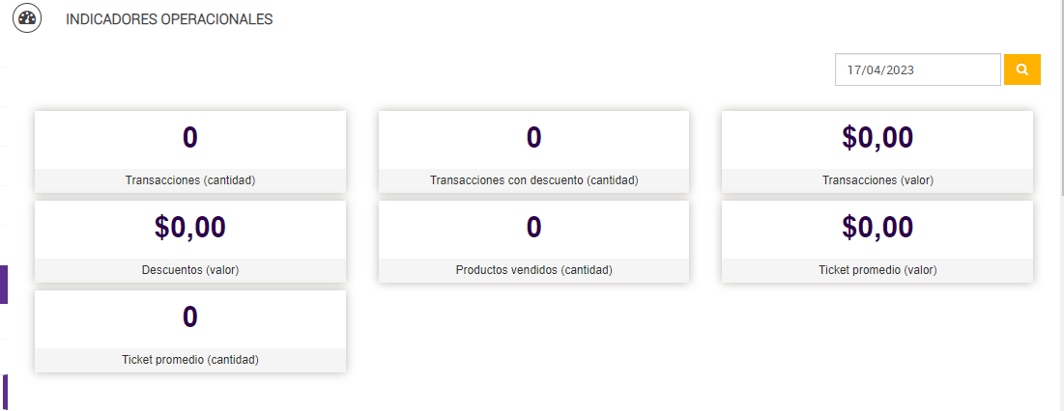Screen dimensions: 1064x411
Task: Click the value above Transacciones (cantidad)
Action: pyautogui.click(x=190, y=138)
